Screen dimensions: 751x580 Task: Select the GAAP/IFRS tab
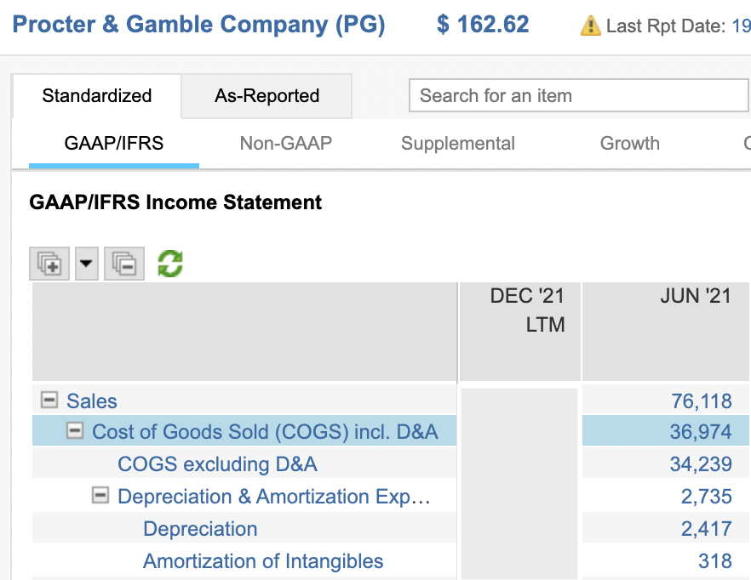click(114, 143)
